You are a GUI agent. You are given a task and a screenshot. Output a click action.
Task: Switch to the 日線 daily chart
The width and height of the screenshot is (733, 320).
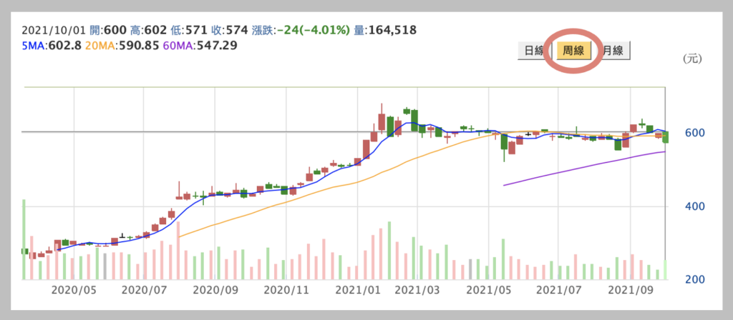click(533, 51)
